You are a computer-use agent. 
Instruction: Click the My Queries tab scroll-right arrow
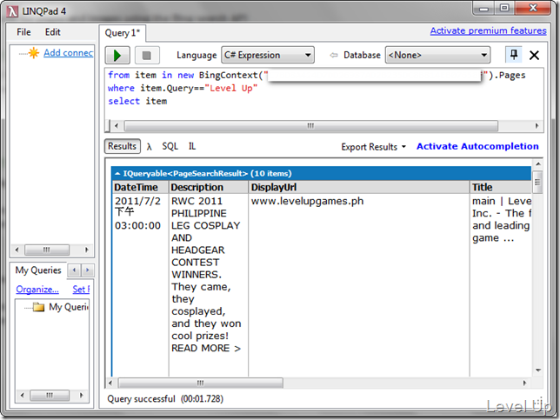(x=88, y=270)
